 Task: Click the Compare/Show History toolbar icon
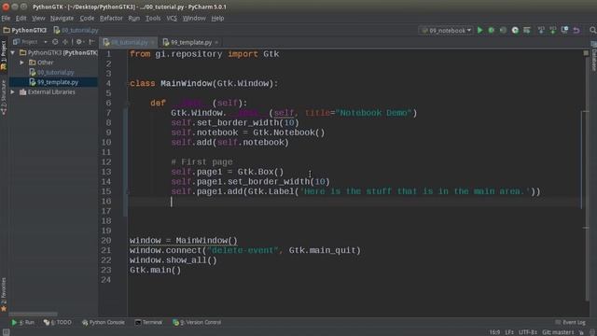tap(564, 30)
